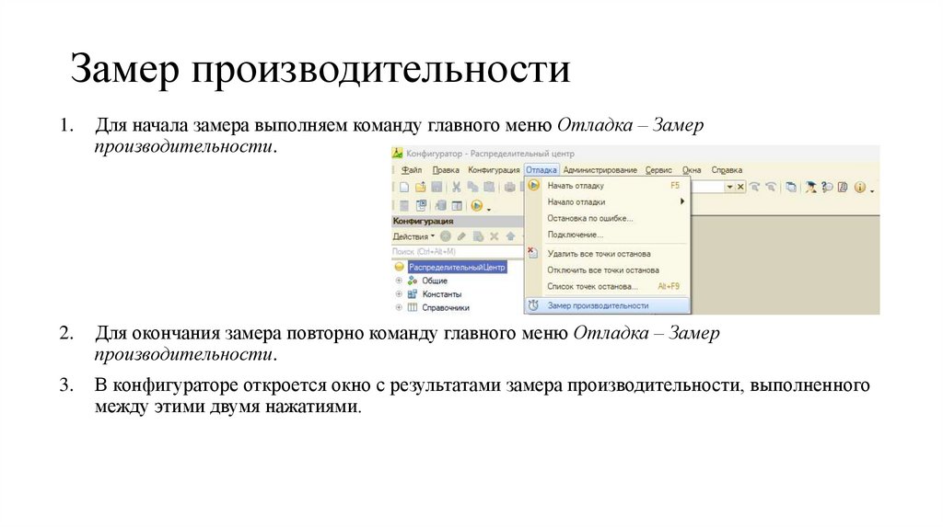Open the search field dropdown arrow
This screenshot has height=528, width=943.
point(729,188)
